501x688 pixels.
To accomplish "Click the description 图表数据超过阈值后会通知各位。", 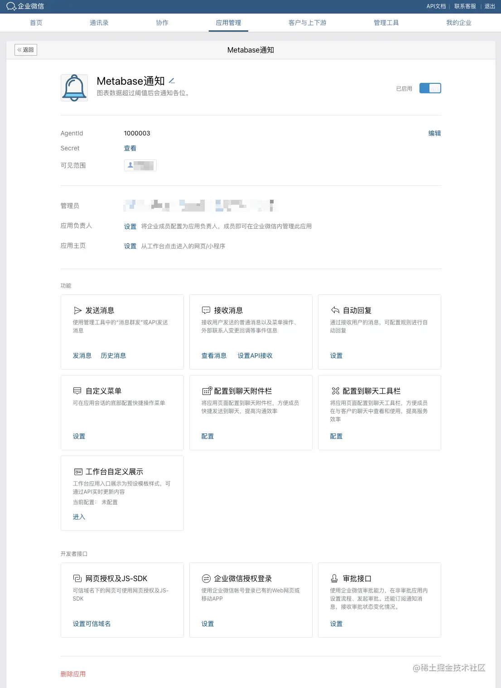I will 143,93.
